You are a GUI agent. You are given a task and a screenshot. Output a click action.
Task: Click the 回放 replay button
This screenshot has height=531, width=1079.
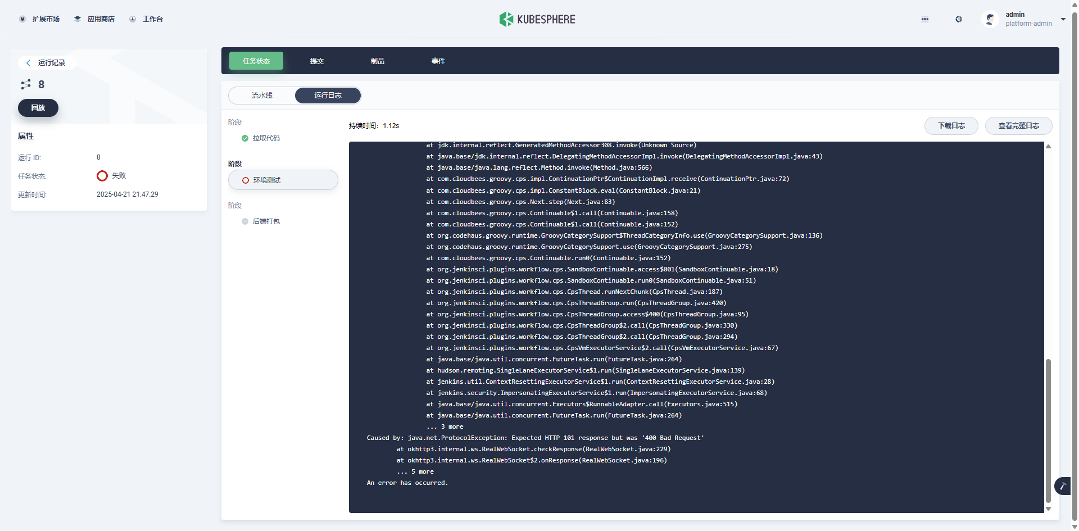coord(38,108)
